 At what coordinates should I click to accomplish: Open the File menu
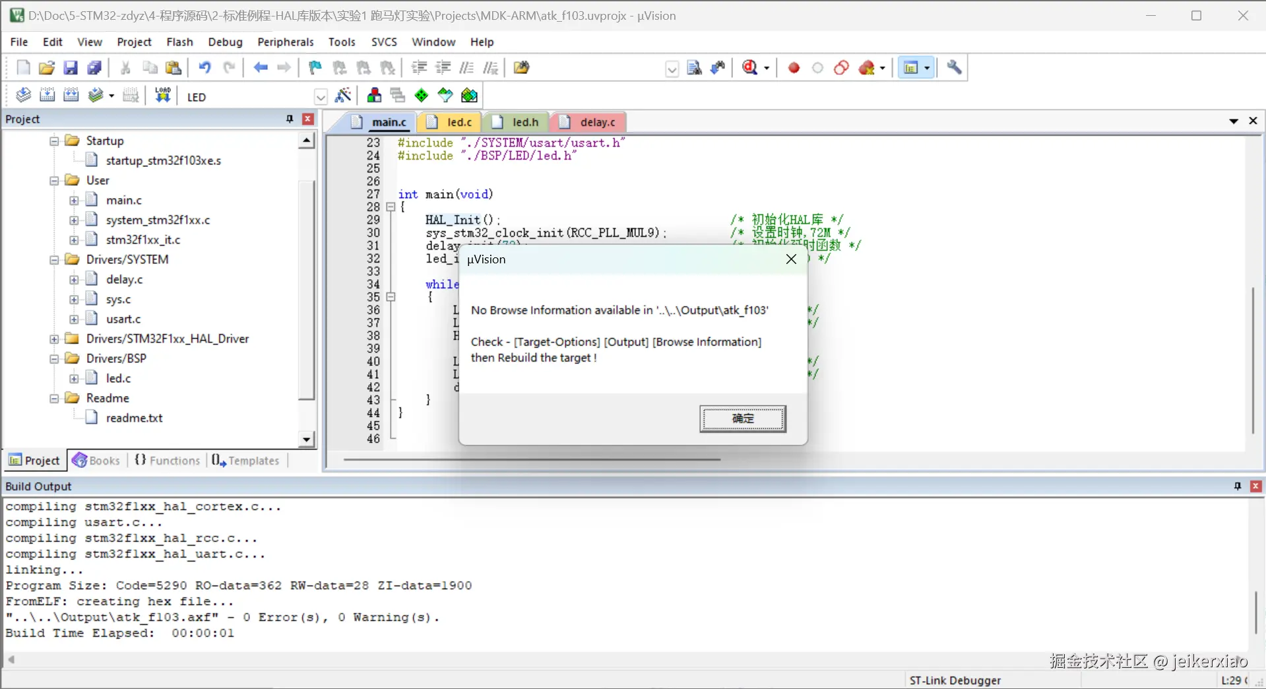19,42
